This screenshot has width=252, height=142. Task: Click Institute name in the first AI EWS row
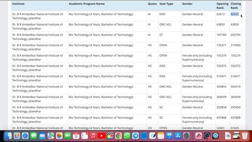[37, 16]
